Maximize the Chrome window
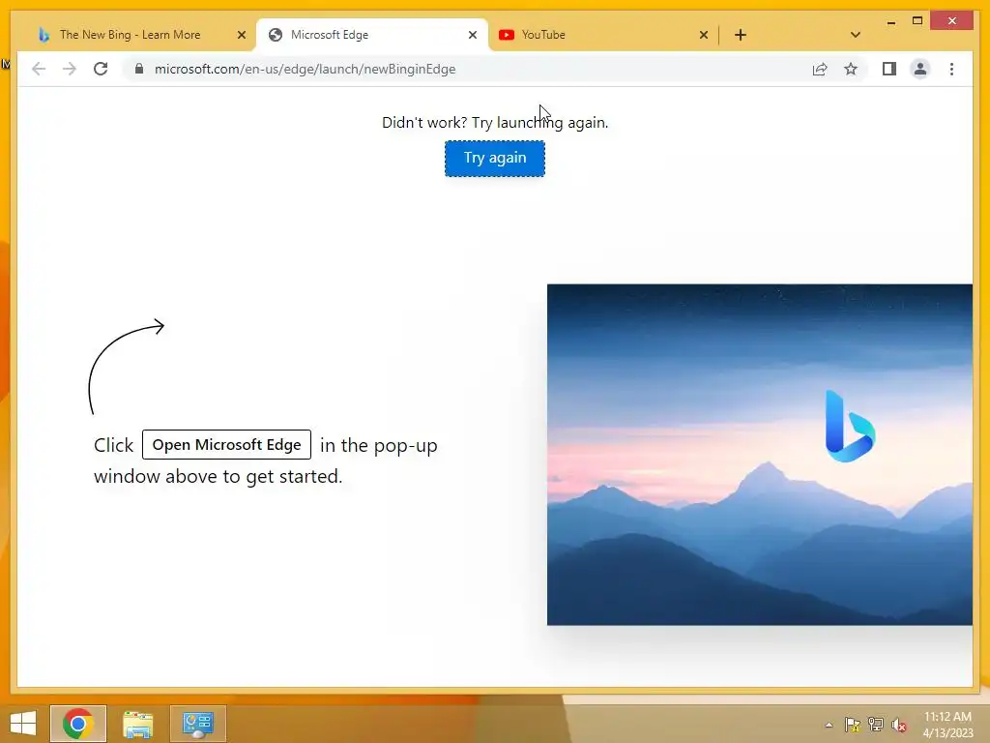The width and height of the screenshot is (990, 743). click(917, 21)
